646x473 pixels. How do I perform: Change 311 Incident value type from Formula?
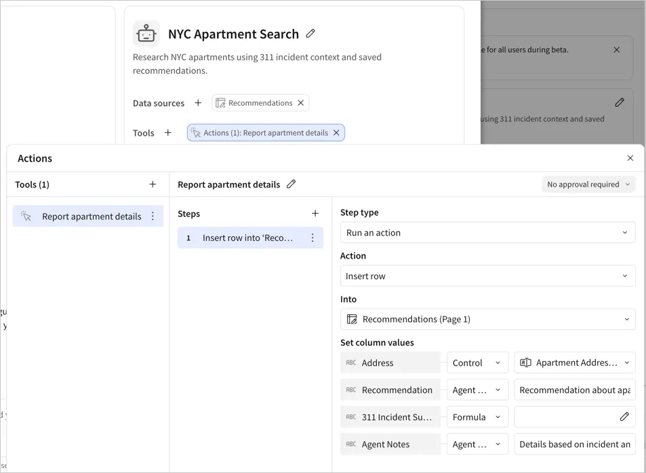tap(477, 417)
